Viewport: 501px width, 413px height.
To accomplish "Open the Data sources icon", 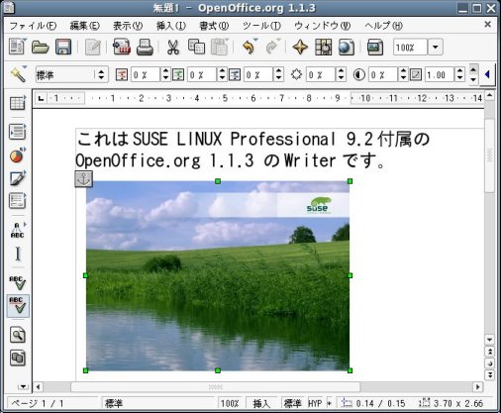I will [18, 358].
